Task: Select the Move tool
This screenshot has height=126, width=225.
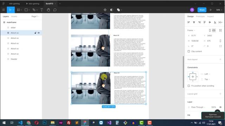Action: [10, 10]
